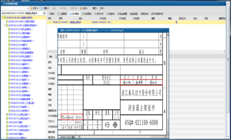Select tree item 6NTG-021115 主筒右挂板II
Screen dimensions: 231x140
pos(20,130)
